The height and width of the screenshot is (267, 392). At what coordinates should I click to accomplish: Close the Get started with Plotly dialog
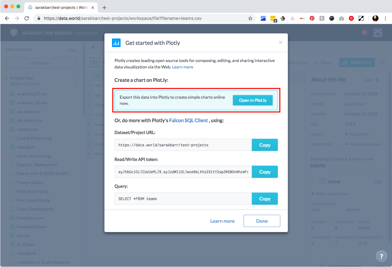point(280,42)
